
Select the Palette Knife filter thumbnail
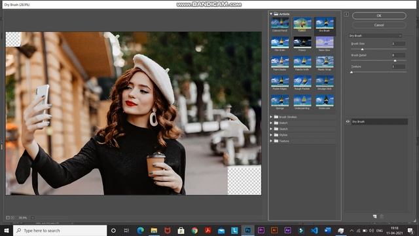(x=302, y=62)
